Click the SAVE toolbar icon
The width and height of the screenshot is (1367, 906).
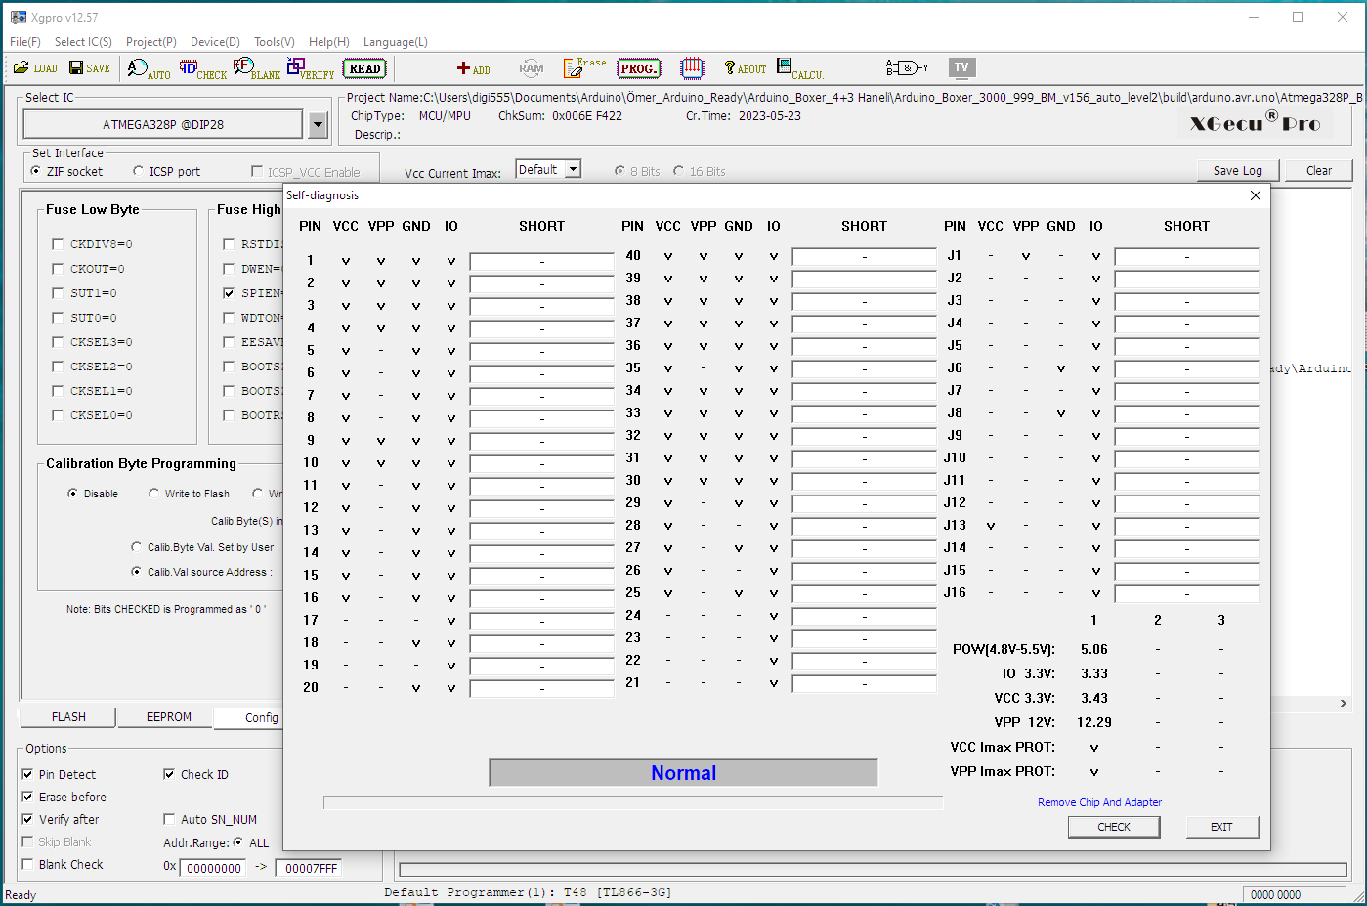click(89, 68)
